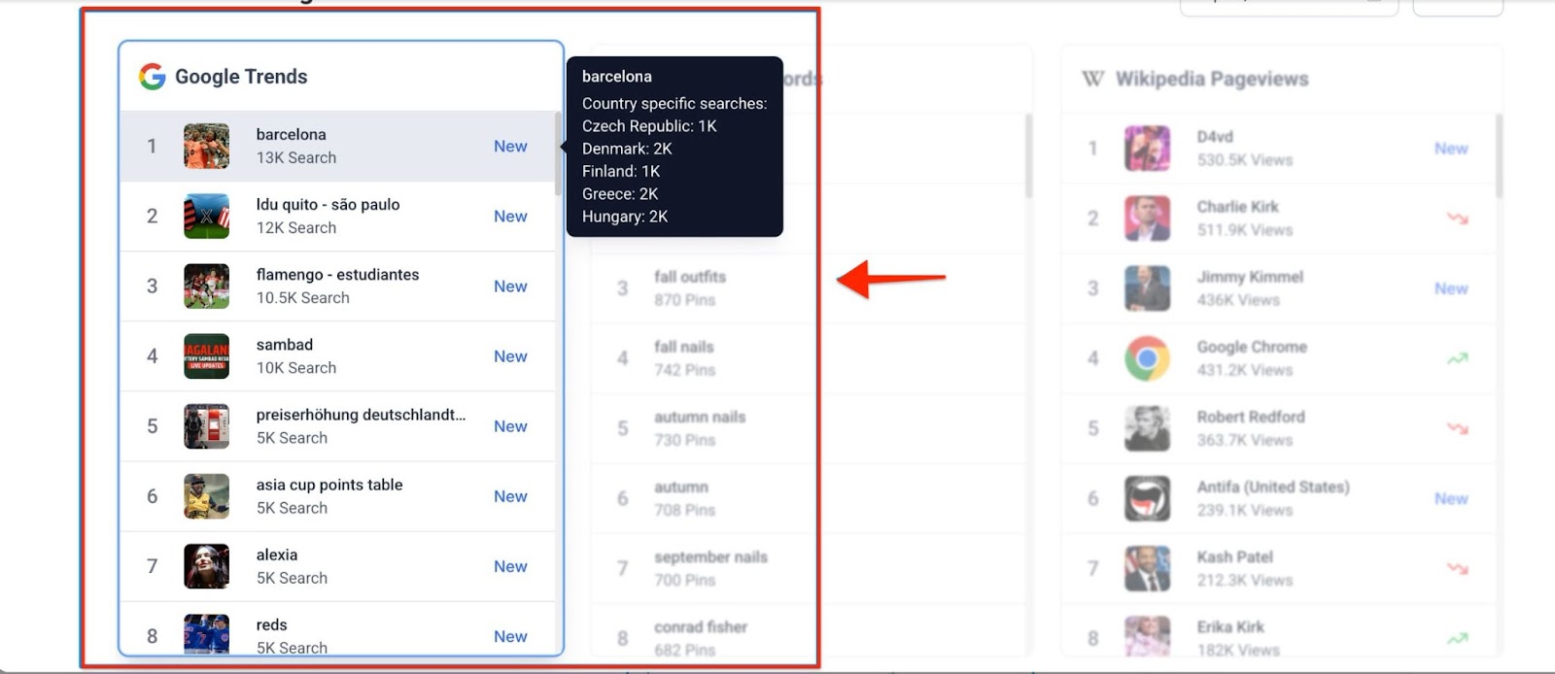Screen dimensions: 1555x674
Task: Click Google Chrome's upward trend arrow
Action: click(x=1457, y=358)
